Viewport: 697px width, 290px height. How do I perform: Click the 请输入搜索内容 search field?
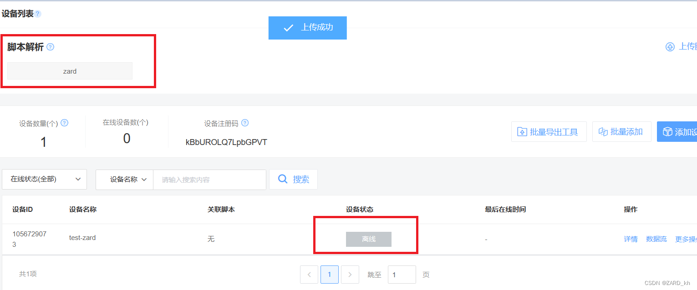[209, 180]
